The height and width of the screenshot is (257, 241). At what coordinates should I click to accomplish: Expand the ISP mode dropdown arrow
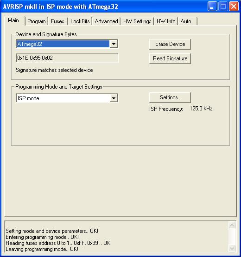click(x=114, y=98)
